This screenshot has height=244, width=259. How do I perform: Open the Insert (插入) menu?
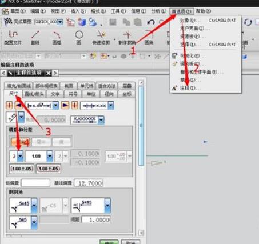(x=78, y=11)
